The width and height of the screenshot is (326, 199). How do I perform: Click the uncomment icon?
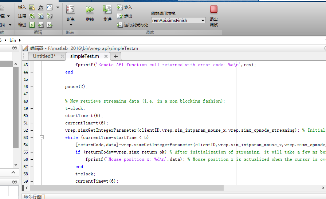pos(41,16)
